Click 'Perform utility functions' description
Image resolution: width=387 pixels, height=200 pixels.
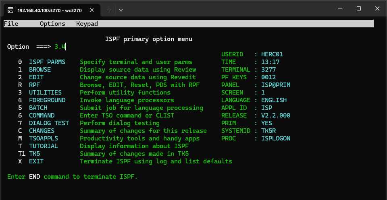point(125,93)
